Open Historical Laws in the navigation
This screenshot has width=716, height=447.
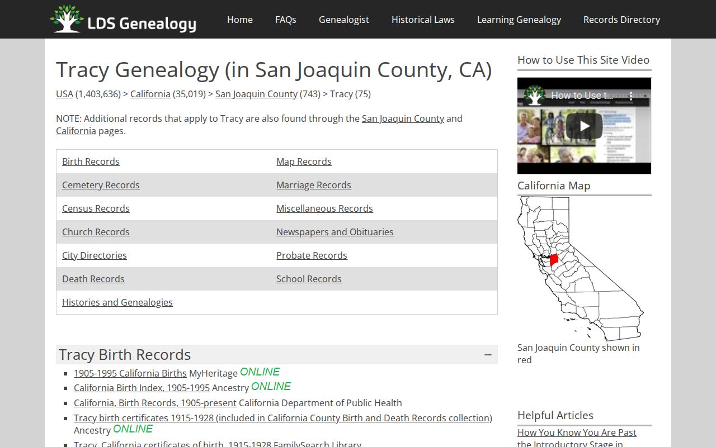(423, 20)
